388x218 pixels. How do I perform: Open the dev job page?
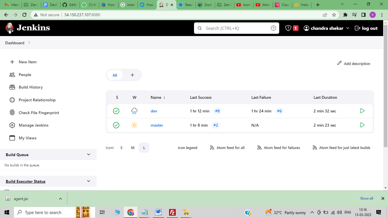(154, 111)
